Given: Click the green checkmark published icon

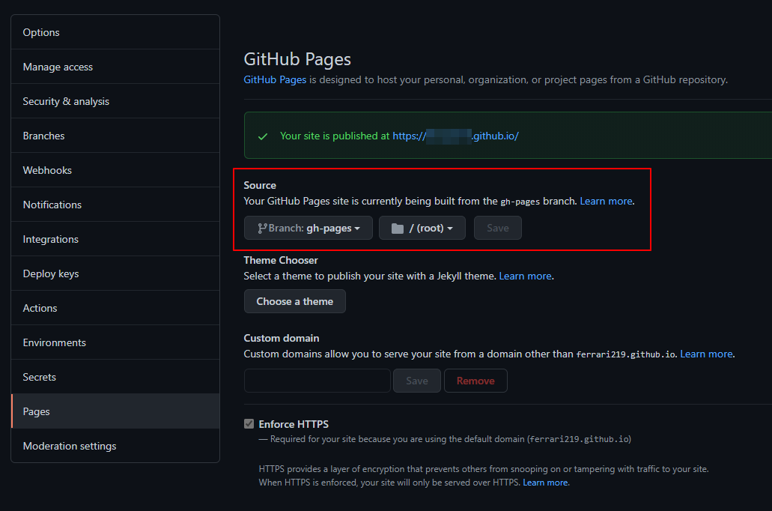Looking at the screenshot, I should pos(263,136).
